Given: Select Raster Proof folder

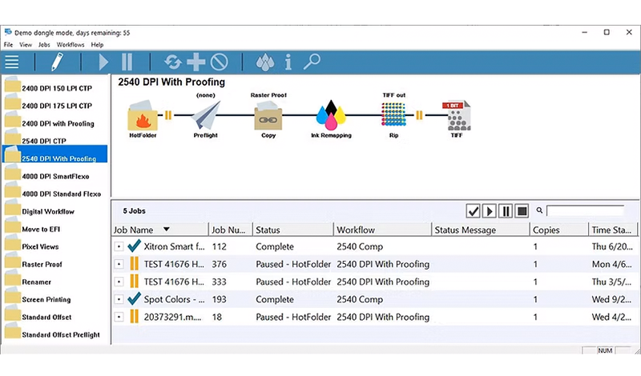Looking at the screenshot, I should 55,263.
